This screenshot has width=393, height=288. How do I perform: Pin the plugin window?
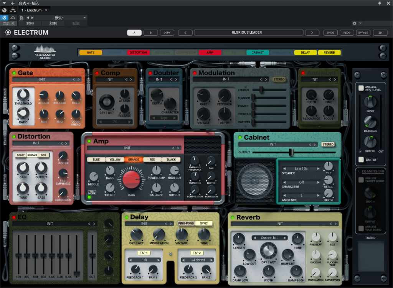click(380, 3)
